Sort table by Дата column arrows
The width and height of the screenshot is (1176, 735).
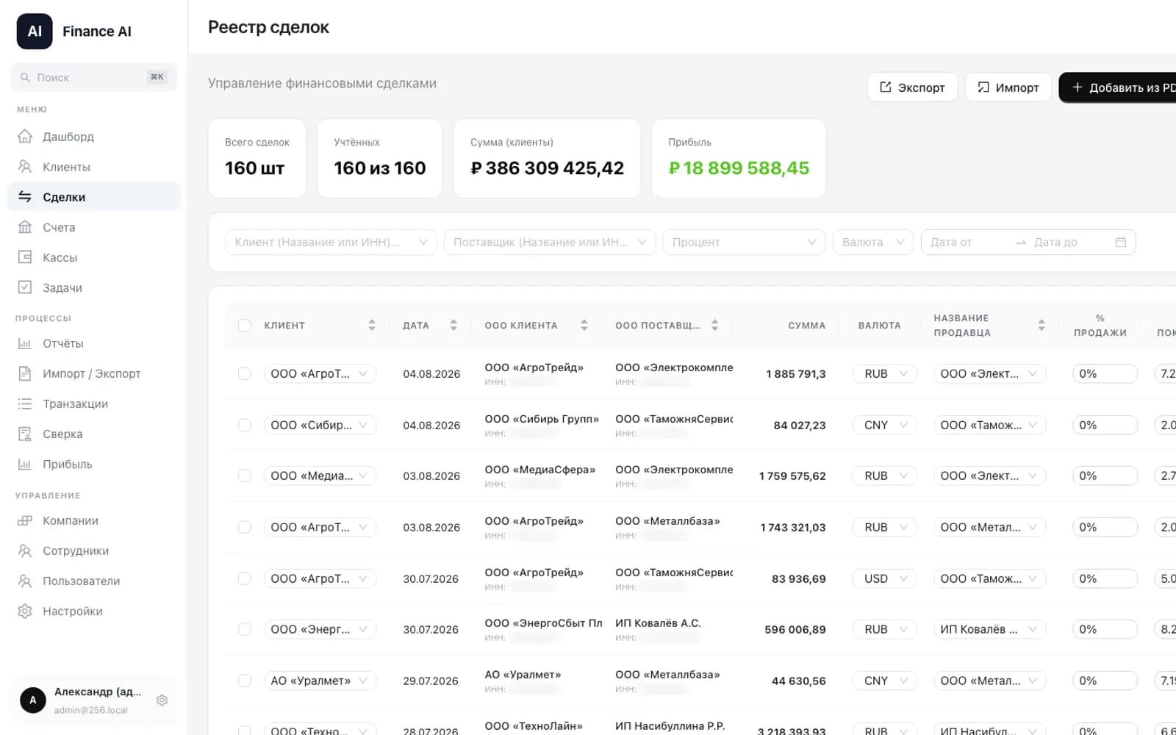[x=453, y=325]
